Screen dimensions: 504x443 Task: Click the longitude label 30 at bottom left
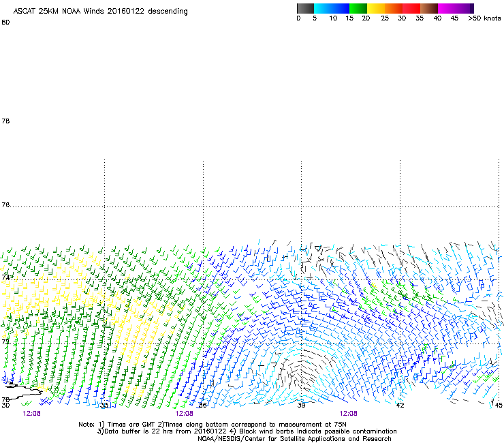pyautogui.click(x=5, y=405)
